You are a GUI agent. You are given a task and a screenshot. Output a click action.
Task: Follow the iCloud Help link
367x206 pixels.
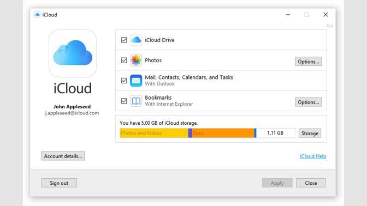[x=313, y=156]
